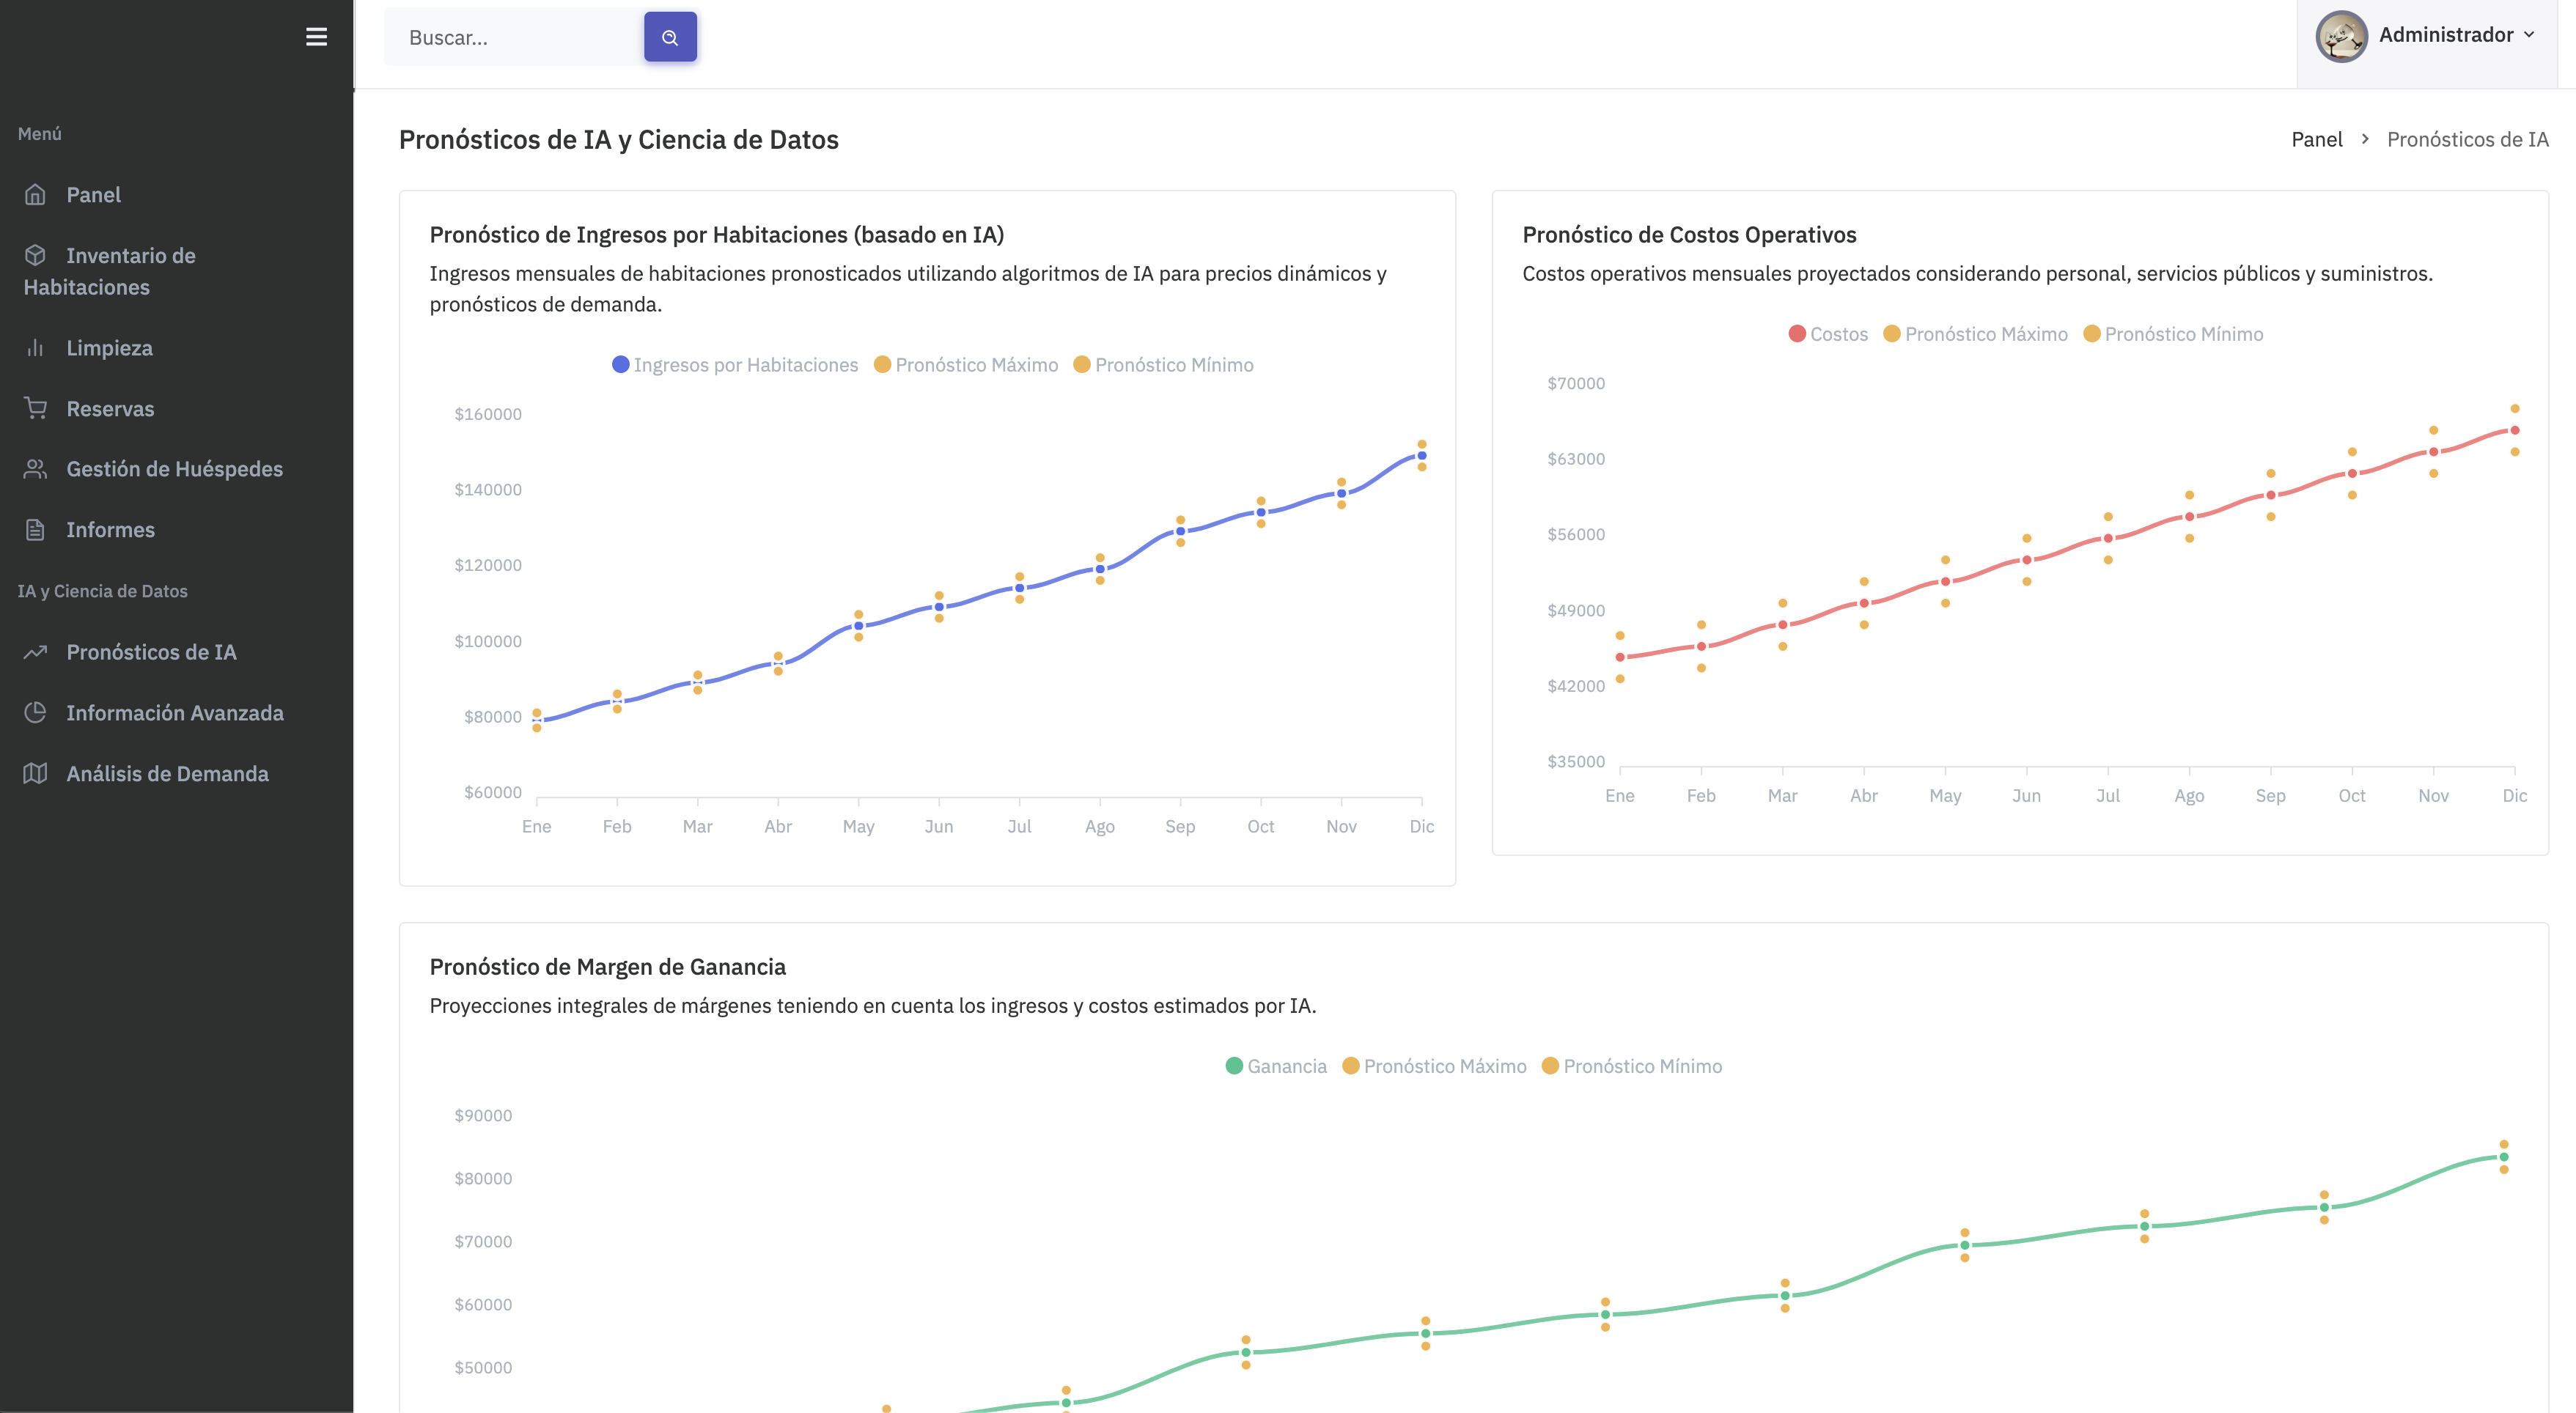Screen dimensions: 2576x1413
Task: Open the Informes section
Action: tap(110, 529)
